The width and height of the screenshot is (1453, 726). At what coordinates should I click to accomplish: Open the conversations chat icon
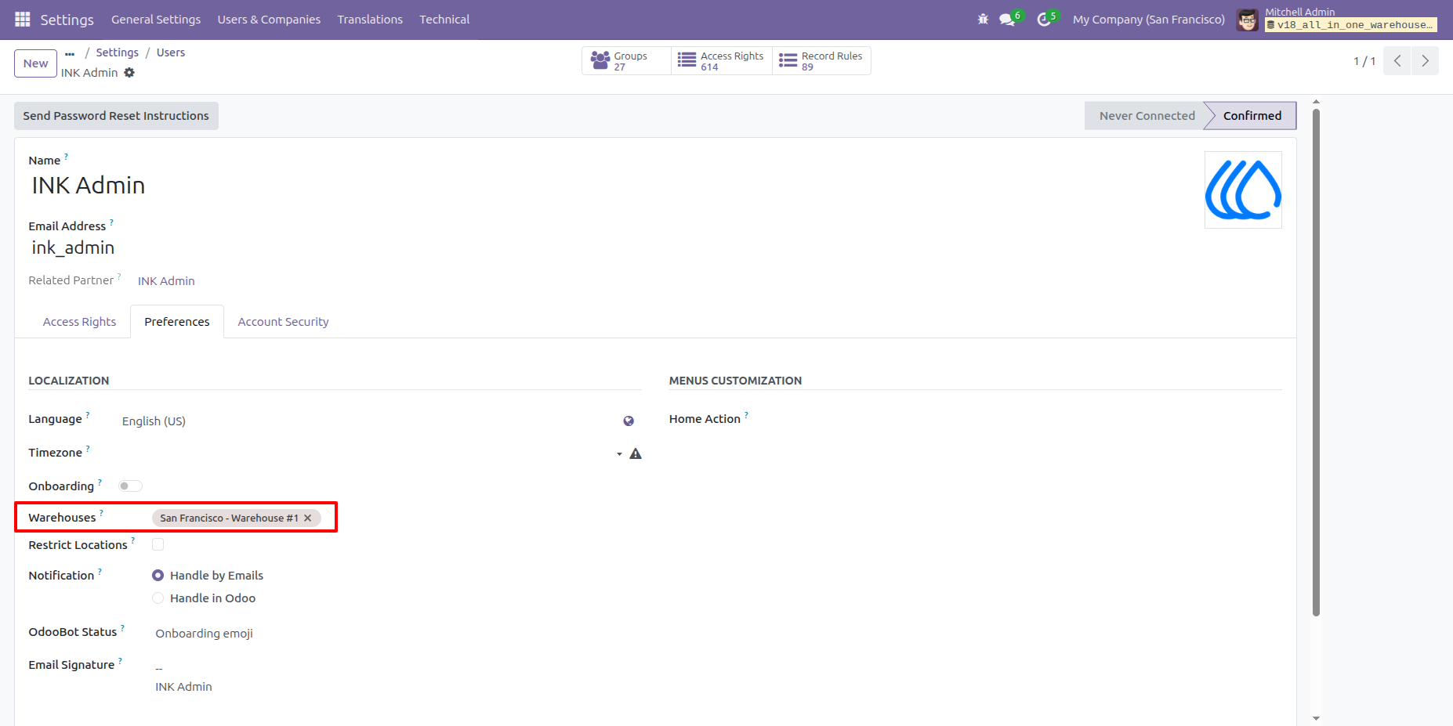point(1007,19)
